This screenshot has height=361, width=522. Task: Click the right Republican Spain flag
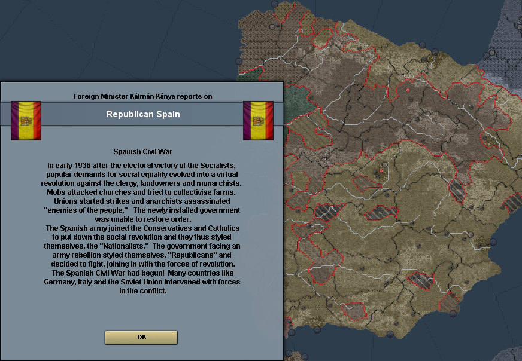(x=258, y=120)
